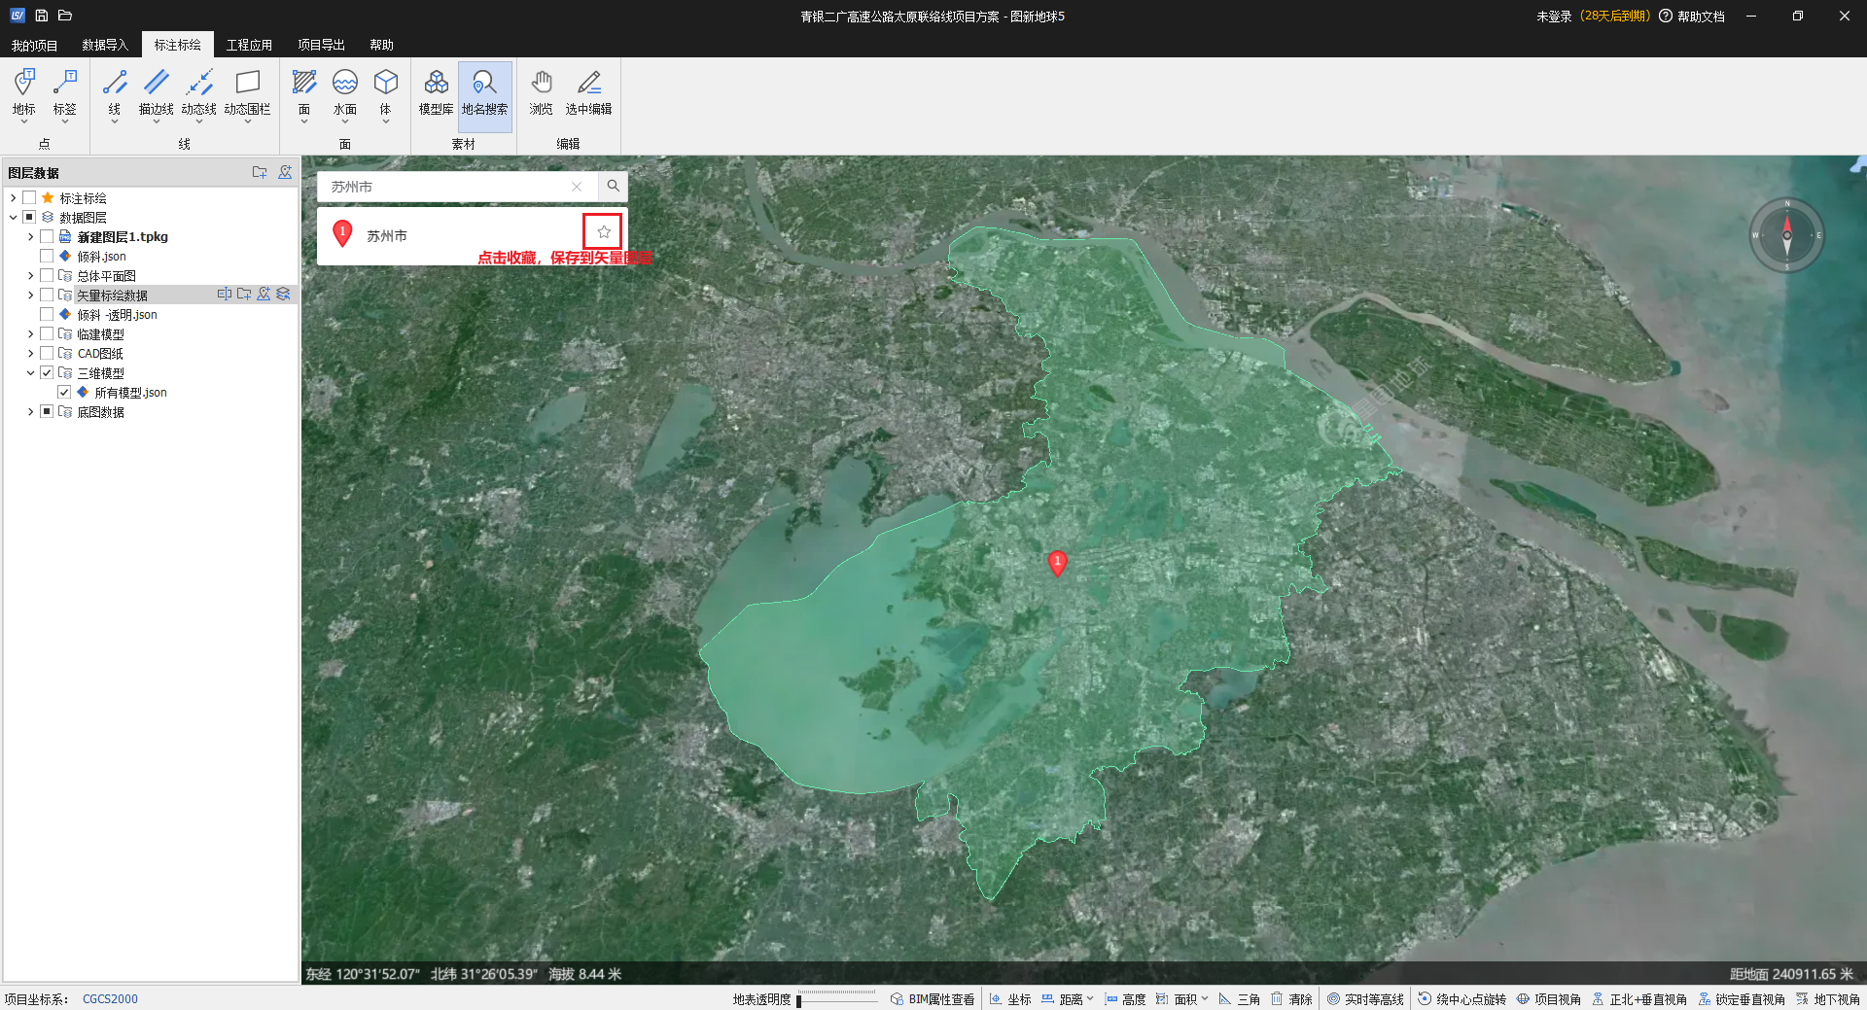The image size is (1867, 1010).
Task: Choose the 动态围栏 dynamic fence tool
Action: tap(247, 92)
